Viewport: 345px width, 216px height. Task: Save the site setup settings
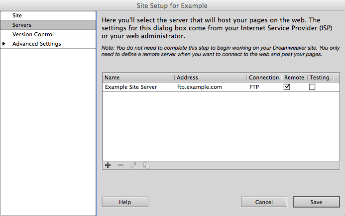coord(316,202)
